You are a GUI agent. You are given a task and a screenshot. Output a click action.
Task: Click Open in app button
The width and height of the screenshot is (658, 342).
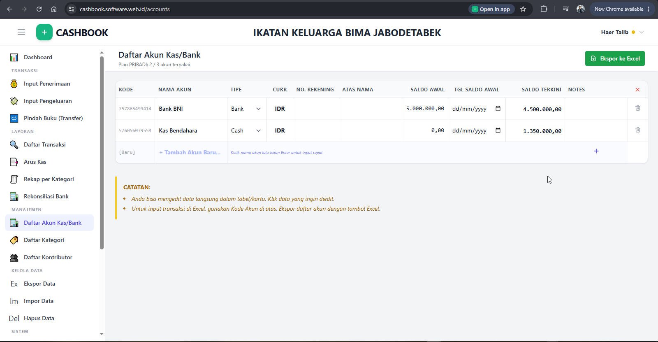(x=491, y=9)
